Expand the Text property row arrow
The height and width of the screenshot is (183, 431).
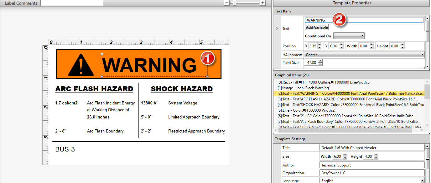tap(277, 28)
